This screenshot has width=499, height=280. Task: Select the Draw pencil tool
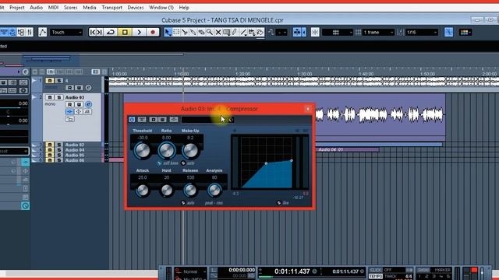235,32
